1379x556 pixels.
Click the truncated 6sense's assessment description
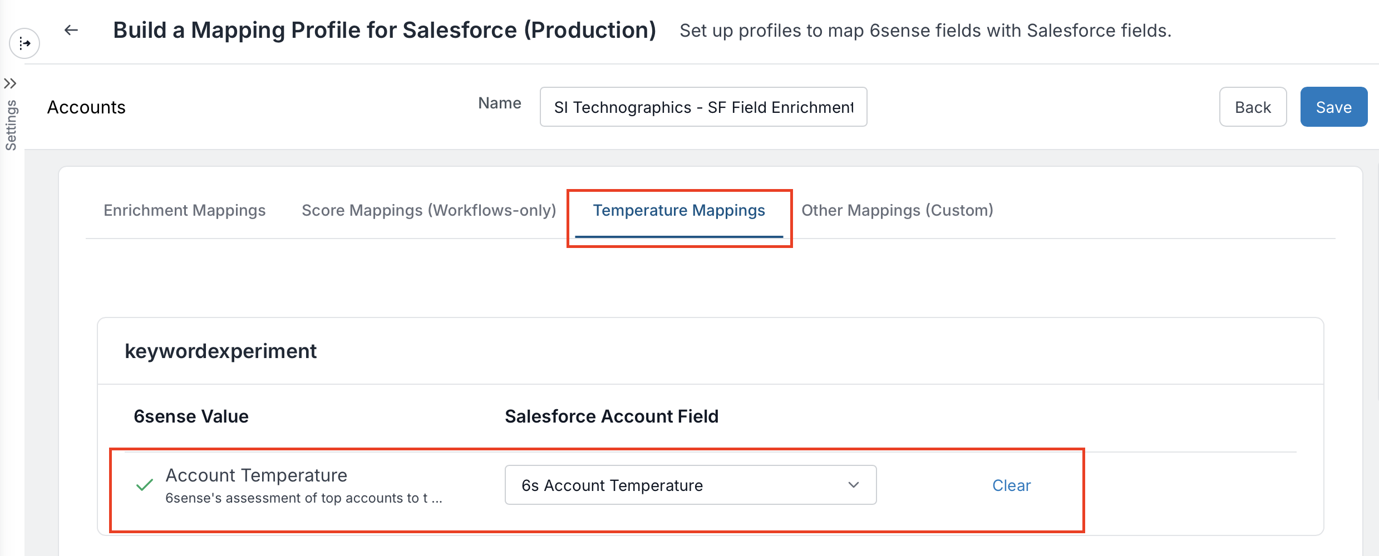pos(304,498)
